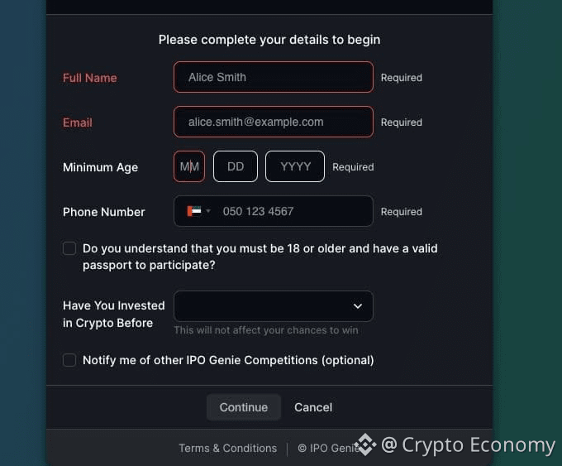Select the DD day input box
The image size is (562, 466).
pos(236,166)
